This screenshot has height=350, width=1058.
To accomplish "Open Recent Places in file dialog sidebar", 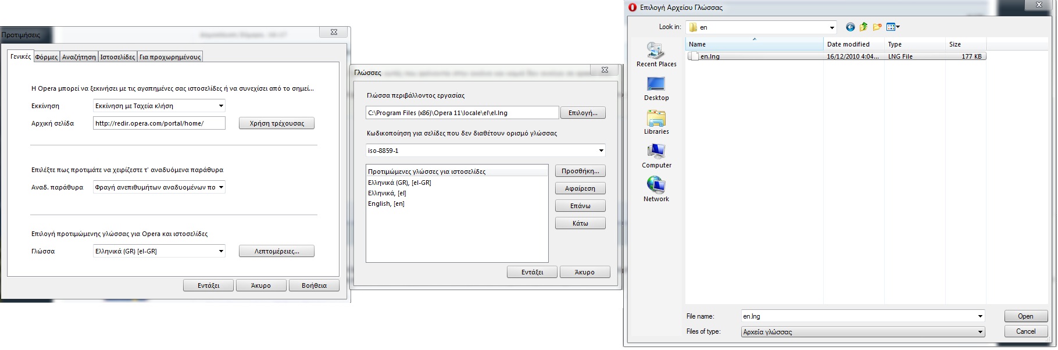I will pyautogui.click(x=656, y=55).
